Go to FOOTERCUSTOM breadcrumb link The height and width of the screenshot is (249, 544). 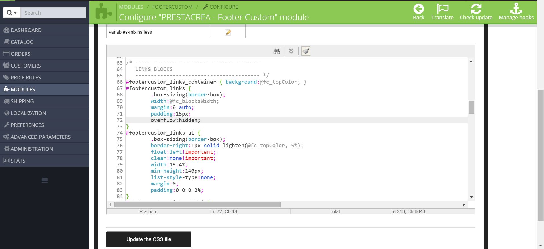point(172,7)
